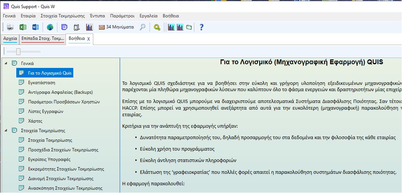Close the Βοήθεια tab with its X

(x=89, y=39)
